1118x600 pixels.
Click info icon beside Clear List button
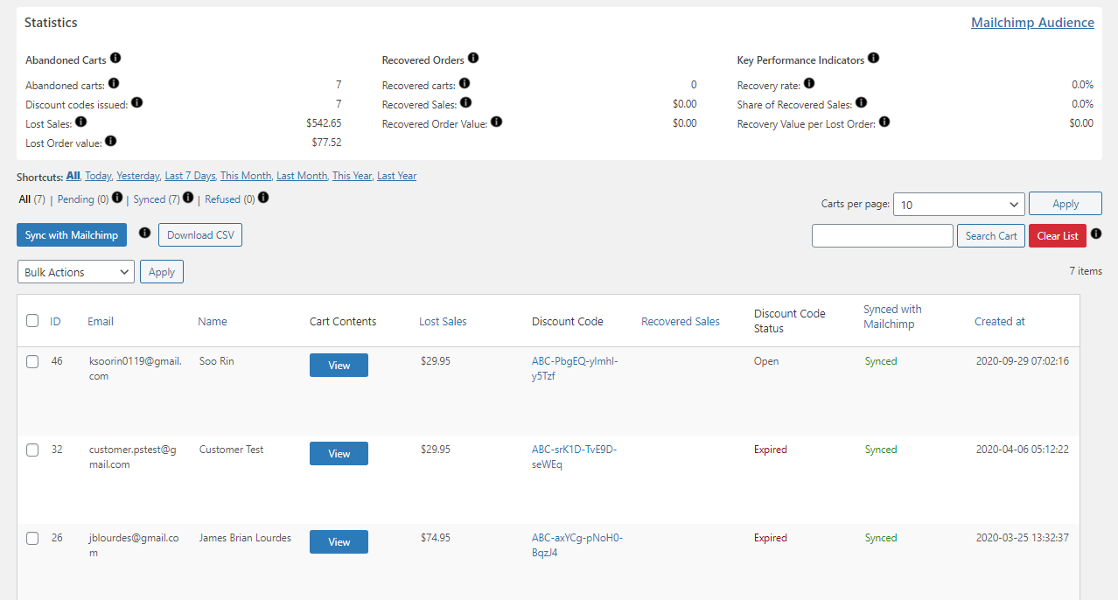(1096, 234)
